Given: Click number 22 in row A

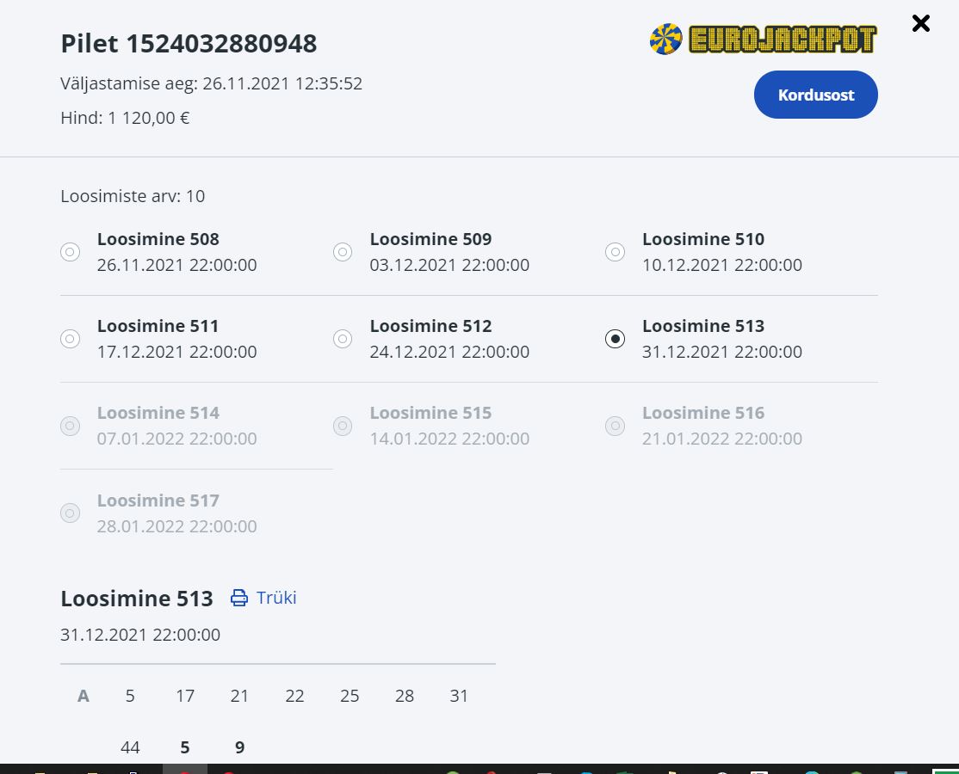Looking at the screenshot, I should [294, 696].
